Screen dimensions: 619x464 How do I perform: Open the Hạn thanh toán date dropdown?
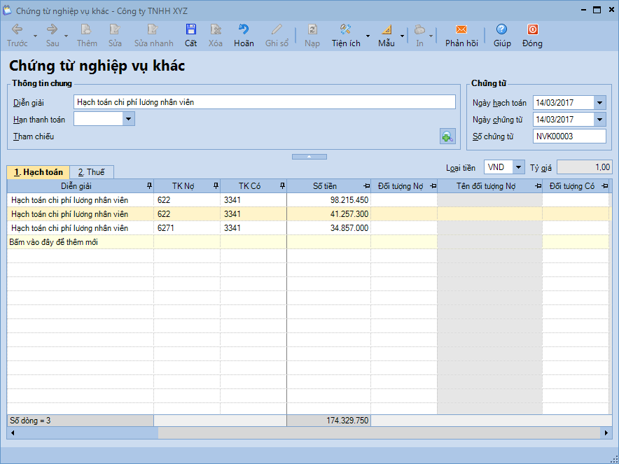tap(128, 119)
